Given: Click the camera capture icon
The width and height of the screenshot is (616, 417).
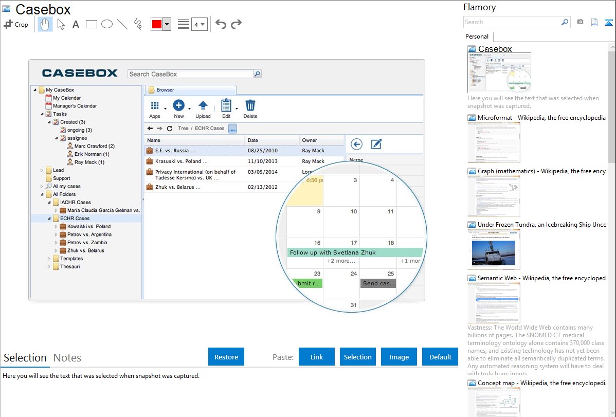Looking at the screenshot, I should [x=580, y=22].
